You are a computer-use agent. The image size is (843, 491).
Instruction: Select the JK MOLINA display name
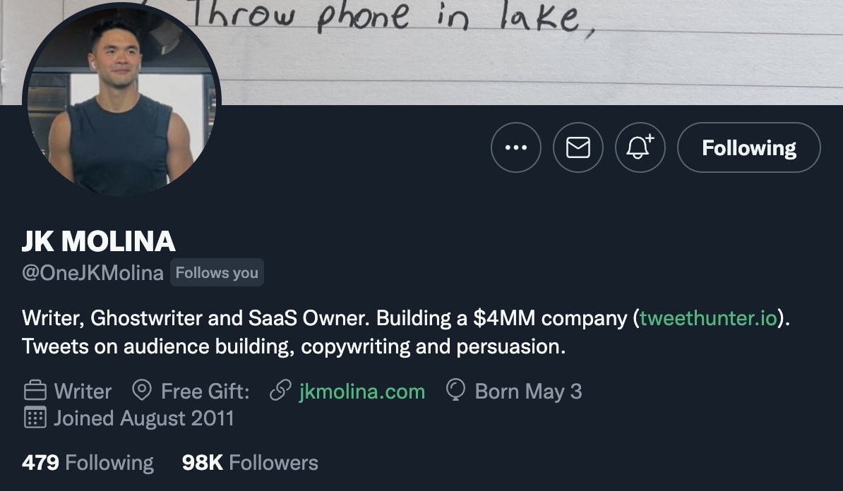(x=99, y=241)
